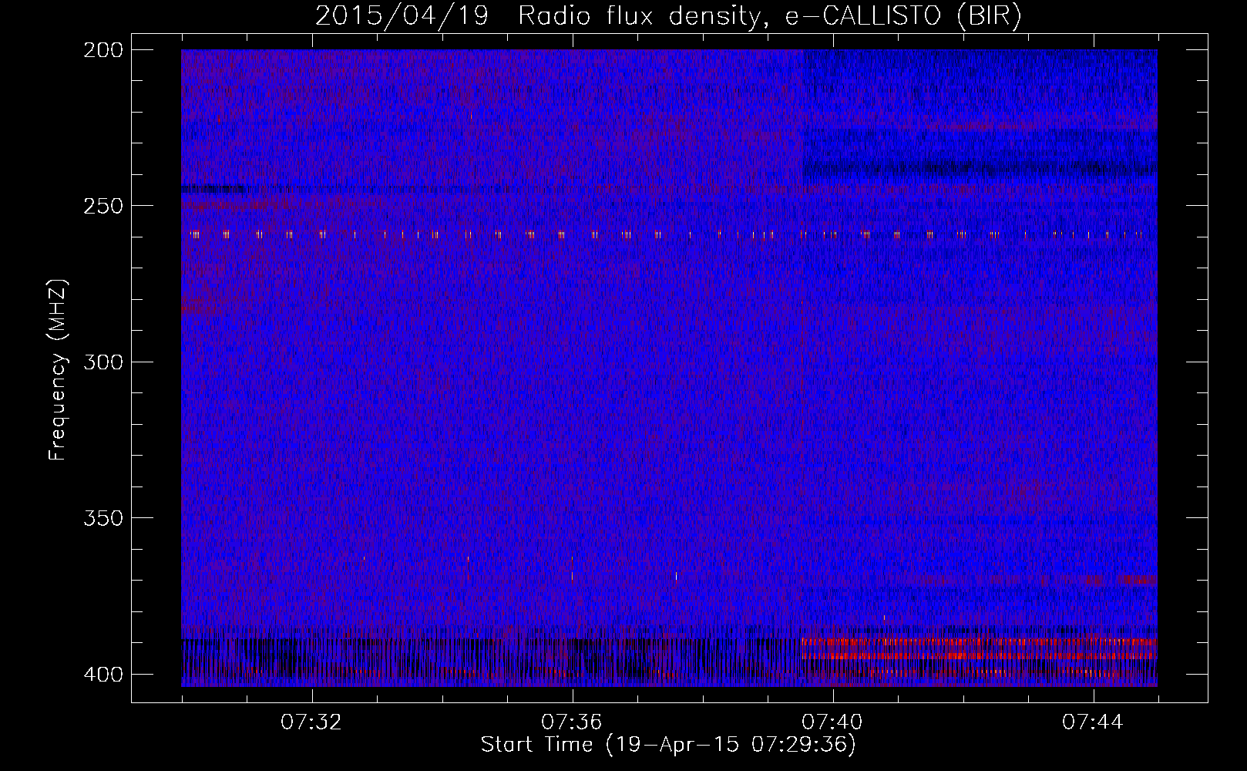Click the 07:32 time tick label
Viewport: 1247px width, 771px height.
tap(311, 722)
